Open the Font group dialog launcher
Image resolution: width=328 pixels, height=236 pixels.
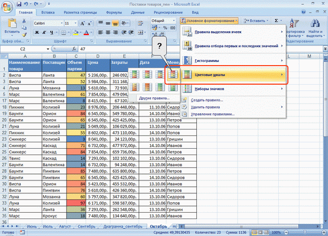tap(92, 41)
